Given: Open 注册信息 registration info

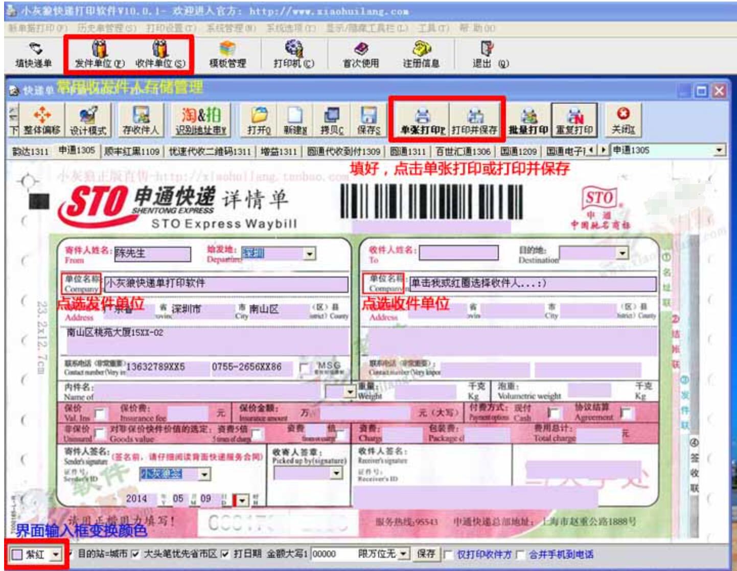Looking at the screenshot, I should (421, 55).
